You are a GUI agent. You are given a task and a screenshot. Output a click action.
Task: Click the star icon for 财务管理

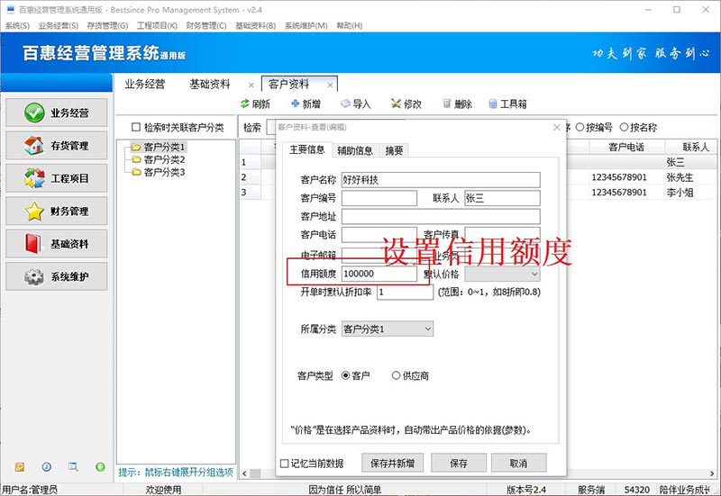click(x=34, y=212)
